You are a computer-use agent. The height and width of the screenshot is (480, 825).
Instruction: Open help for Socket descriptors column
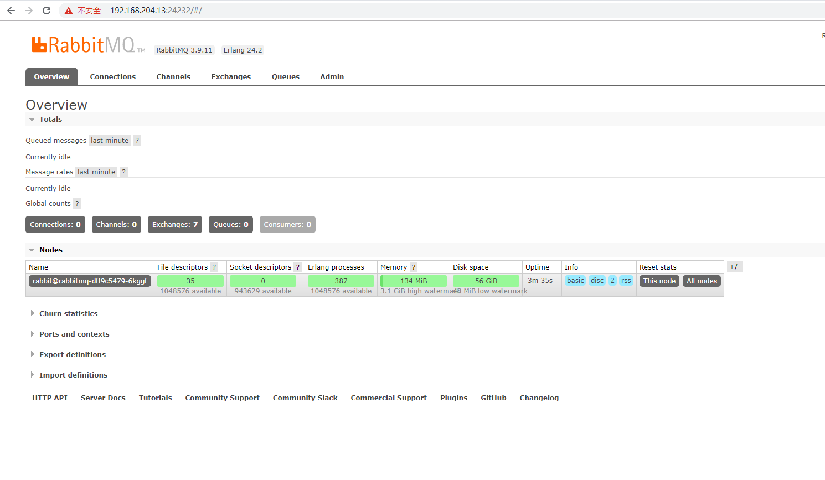coord(298,267)
